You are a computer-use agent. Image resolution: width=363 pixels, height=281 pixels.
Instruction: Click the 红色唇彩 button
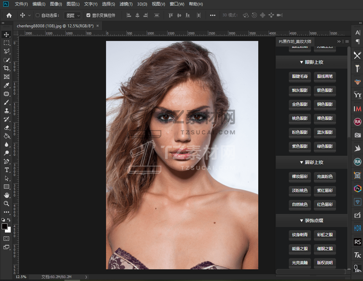point(325,205)
